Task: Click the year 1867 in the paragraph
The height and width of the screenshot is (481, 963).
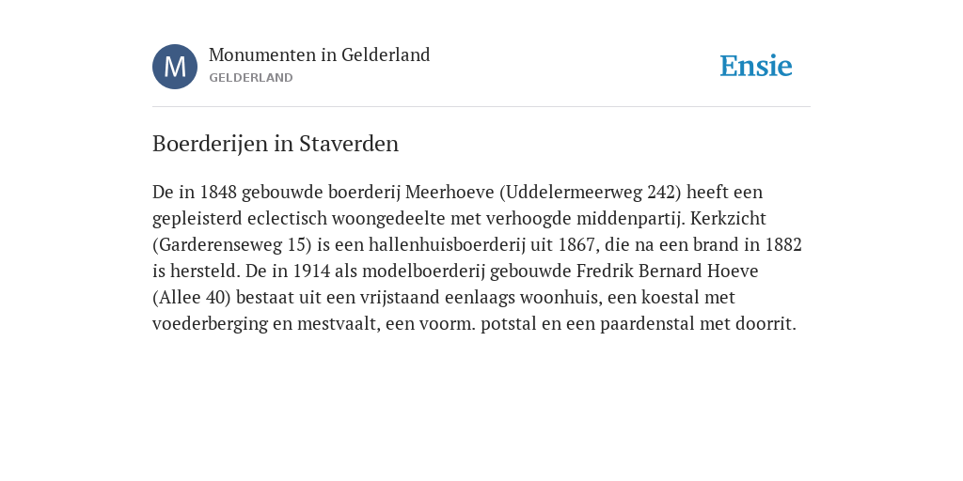Action: [576, 245]
